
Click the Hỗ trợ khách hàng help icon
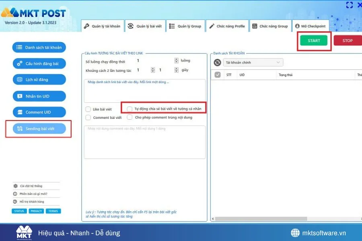tap(15, 201)
